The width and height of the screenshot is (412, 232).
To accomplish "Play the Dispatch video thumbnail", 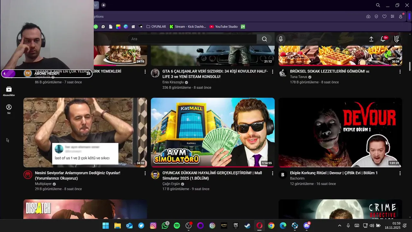I will click(85, 209).
